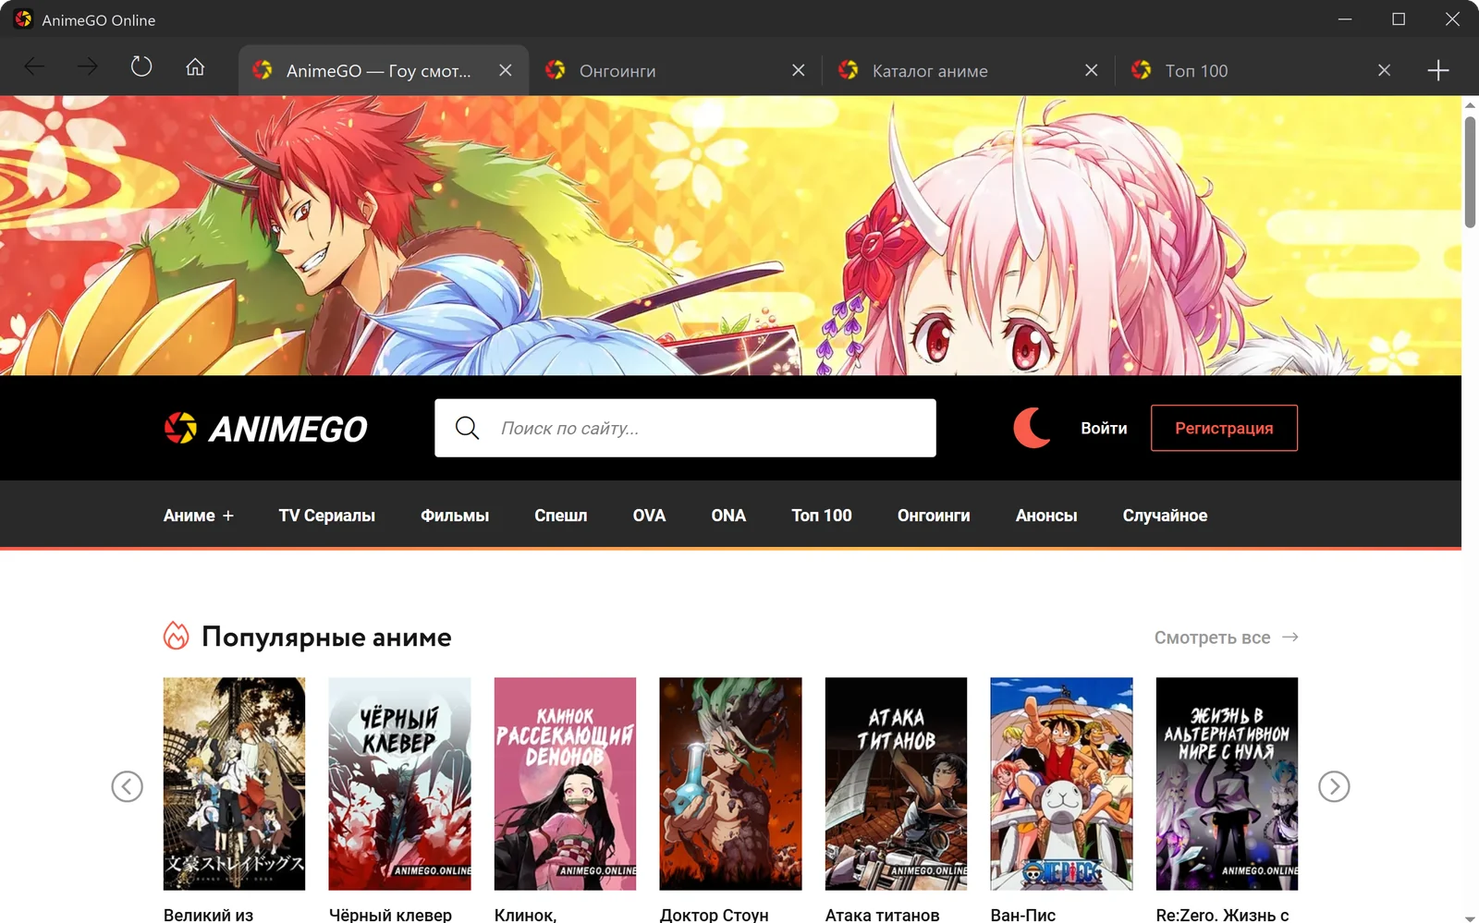
Task: Click the Войти login link
Action: click(1104, 428)
